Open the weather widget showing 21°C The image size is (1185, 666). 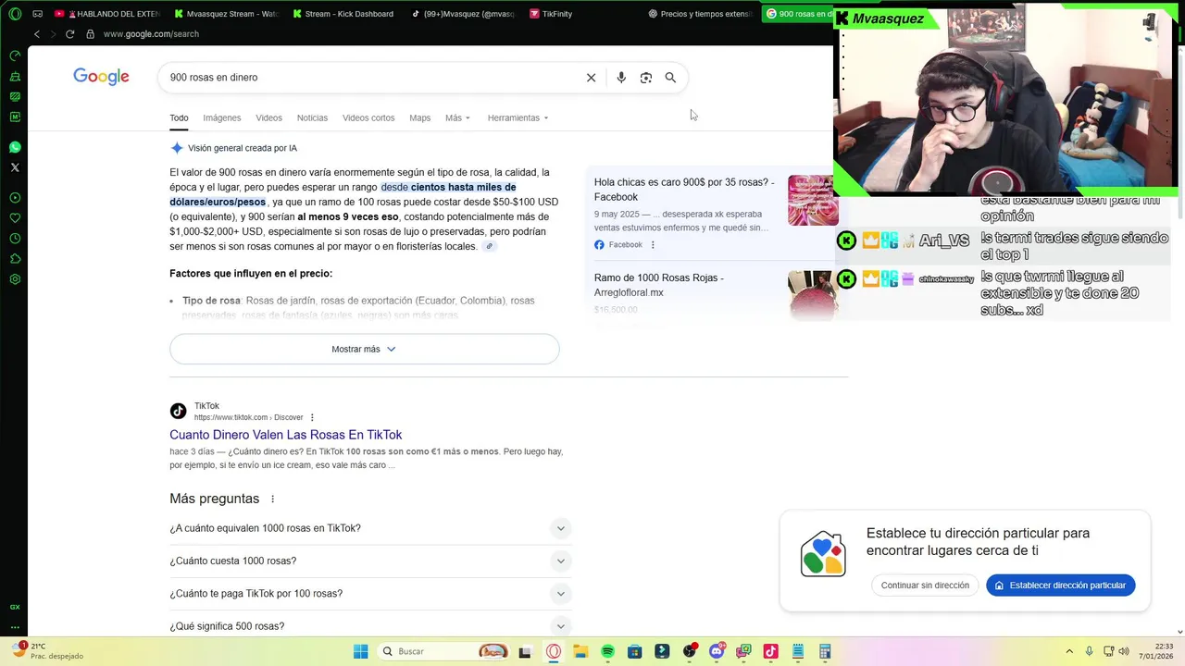pyautogui.click(x=48, y=651)
